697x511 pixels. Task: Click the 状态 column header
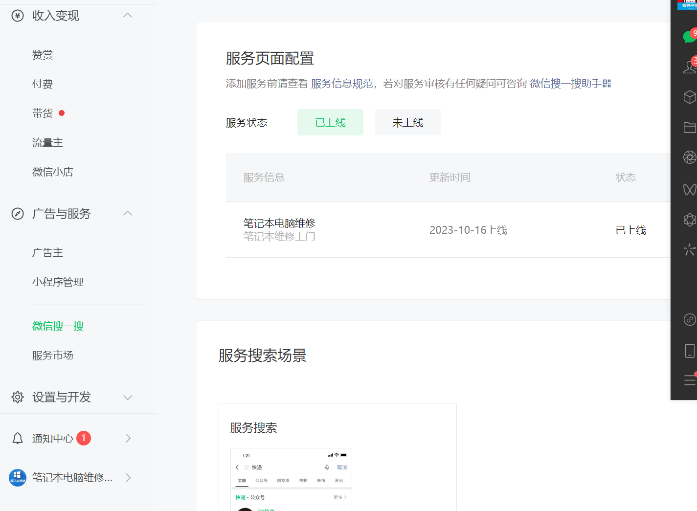(x=626, y=178)
